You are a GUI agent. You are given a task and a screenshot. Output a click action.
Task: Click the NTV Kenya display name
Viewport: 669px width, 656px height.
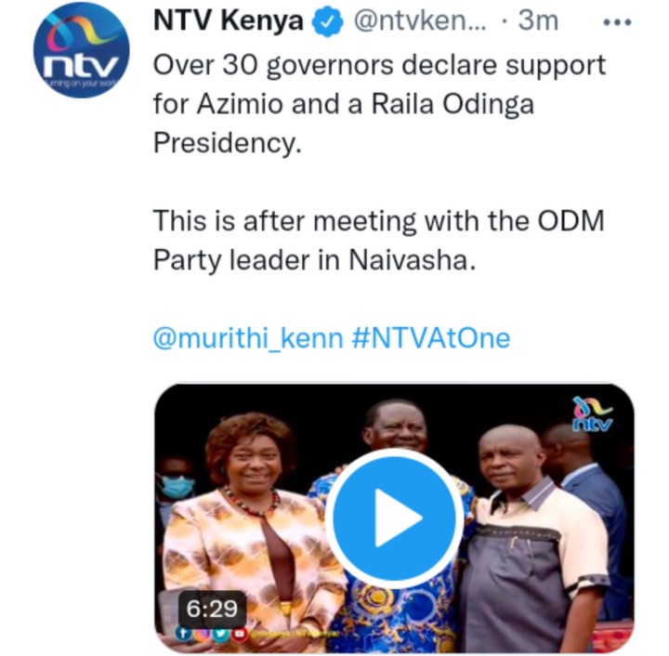tap(229, 20)
